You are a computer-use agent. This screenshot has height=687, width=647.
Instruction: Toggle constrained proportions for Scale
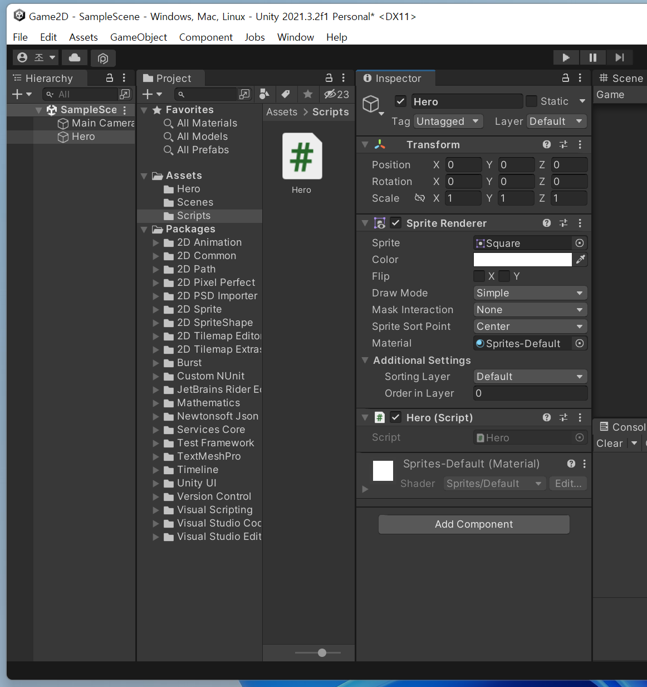(420, 198)
